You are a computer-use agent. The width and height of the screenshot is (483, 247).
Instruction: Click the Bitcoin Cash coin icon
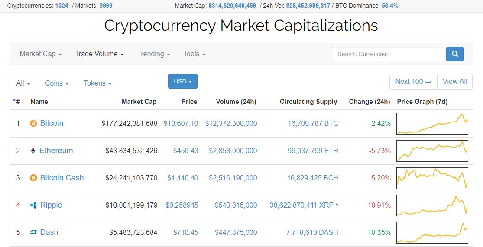tap(33, 178)
